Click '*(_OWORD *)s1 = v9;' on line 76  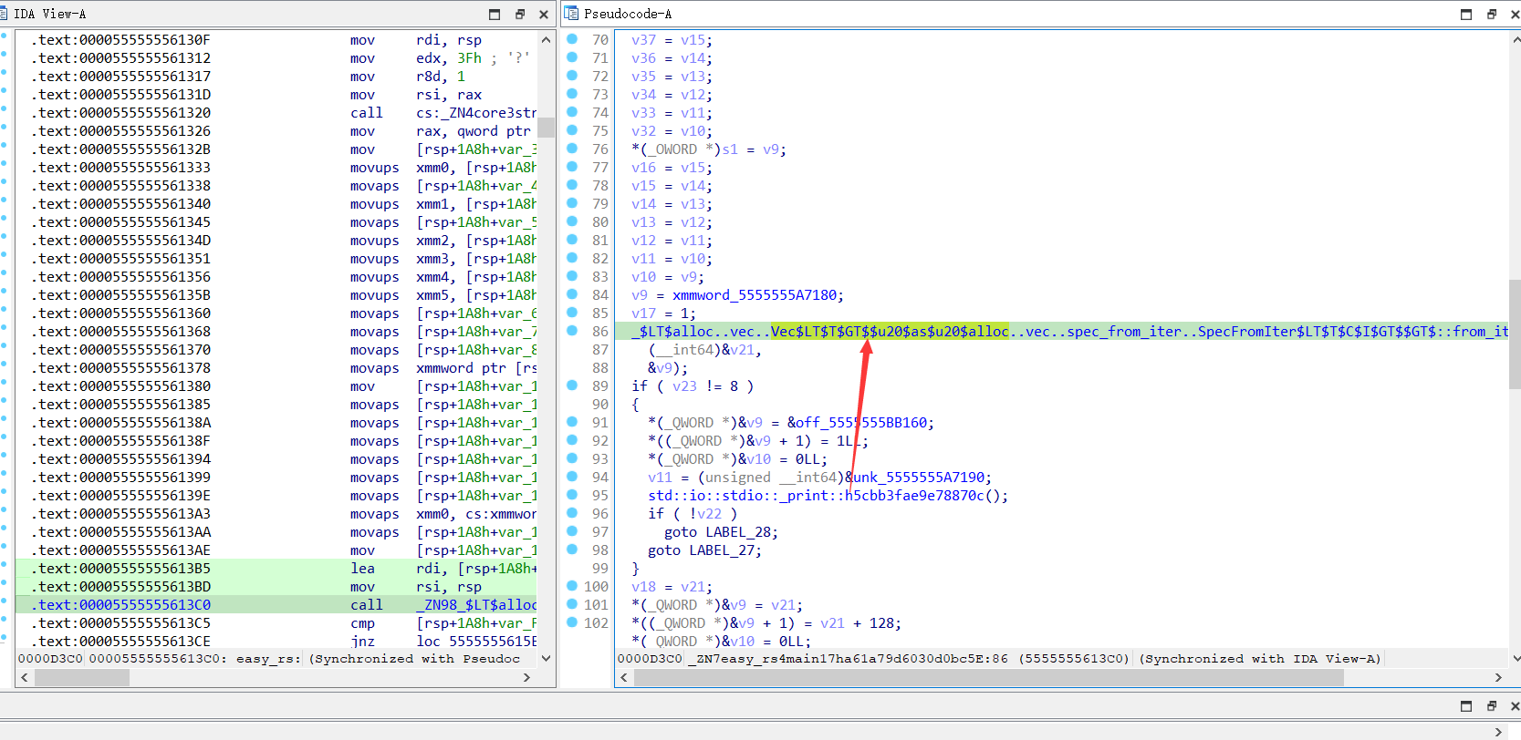coord(709,149)
